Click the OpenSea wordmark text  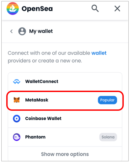tap(37, 9)
